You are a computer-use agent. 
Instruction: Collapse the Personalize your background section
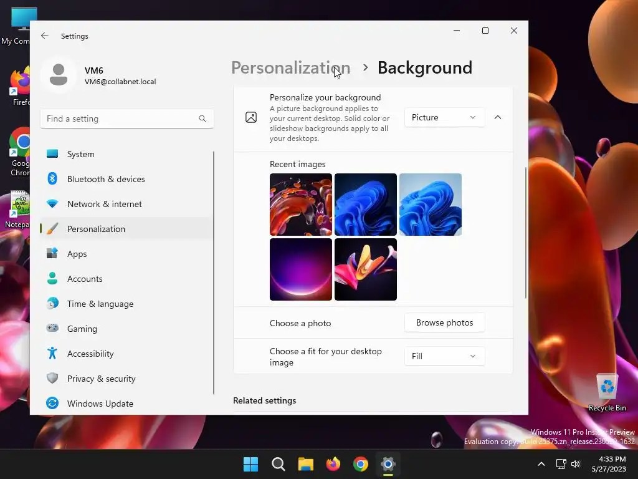tap(498, 117)
